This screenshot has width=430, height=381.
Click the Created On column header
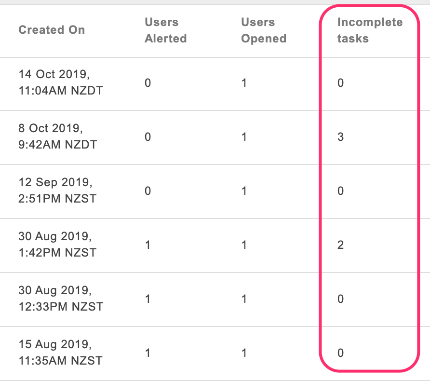tap(52, 30)
